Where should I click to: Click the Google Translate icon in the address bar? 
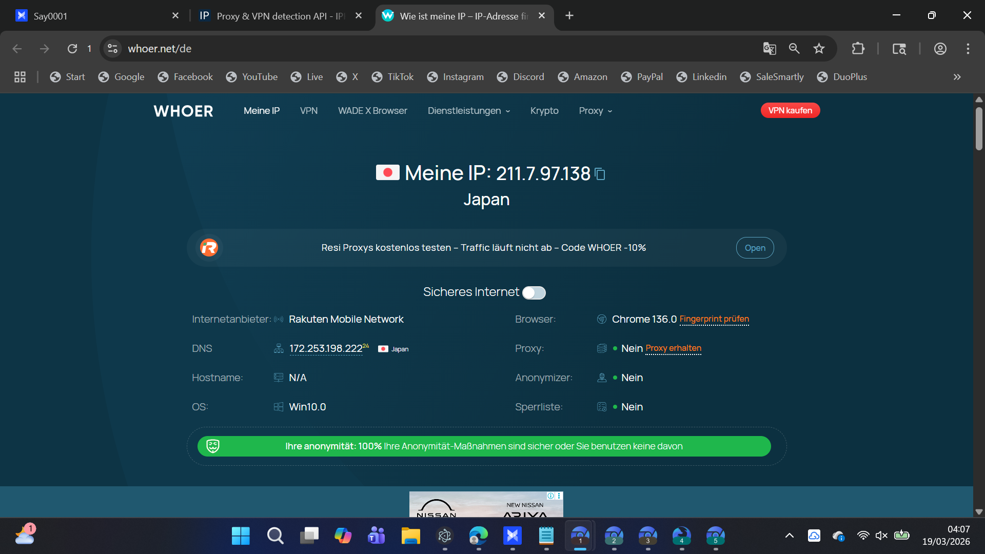(x=769, y=49)
